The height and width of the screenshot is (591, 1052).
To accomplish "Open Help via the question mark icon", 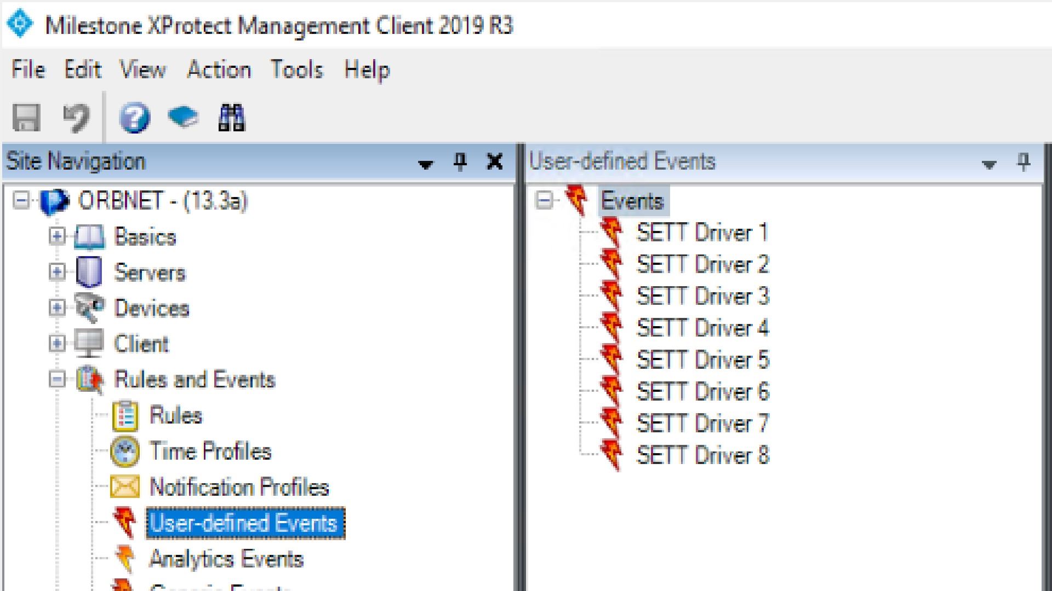I will 134,118.
